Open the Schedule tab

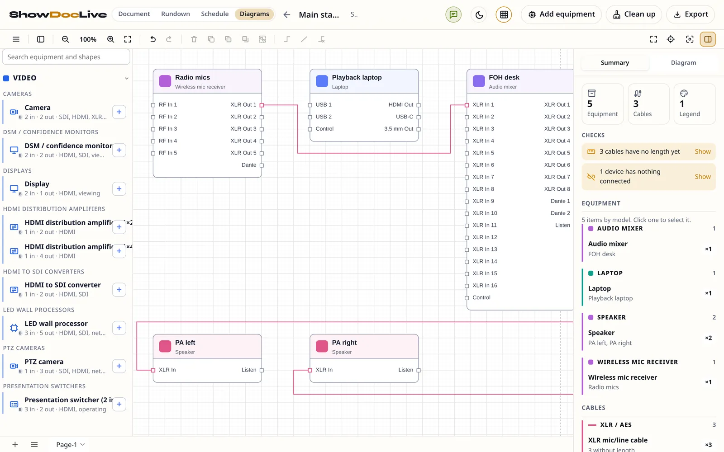tap(215, 14)
